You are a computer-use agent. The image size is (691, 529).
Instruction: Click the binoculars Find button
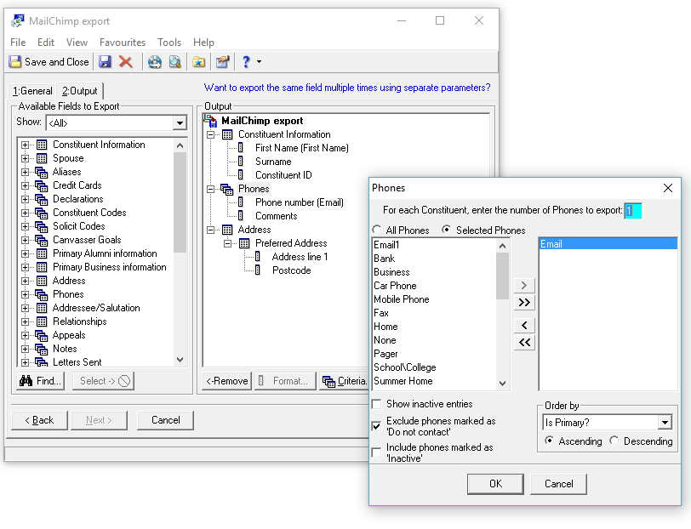click(41, 381)
